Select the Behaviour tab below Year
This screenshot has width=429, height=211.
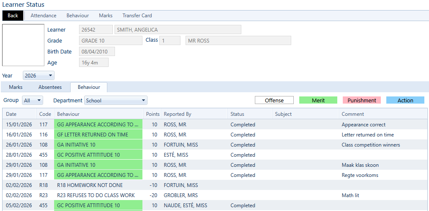pyautogui.click(x=89, y=87)
